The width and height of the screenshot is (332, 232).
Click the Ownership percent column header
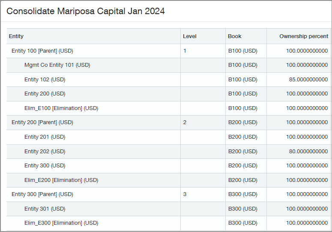[x=303, y=36]
